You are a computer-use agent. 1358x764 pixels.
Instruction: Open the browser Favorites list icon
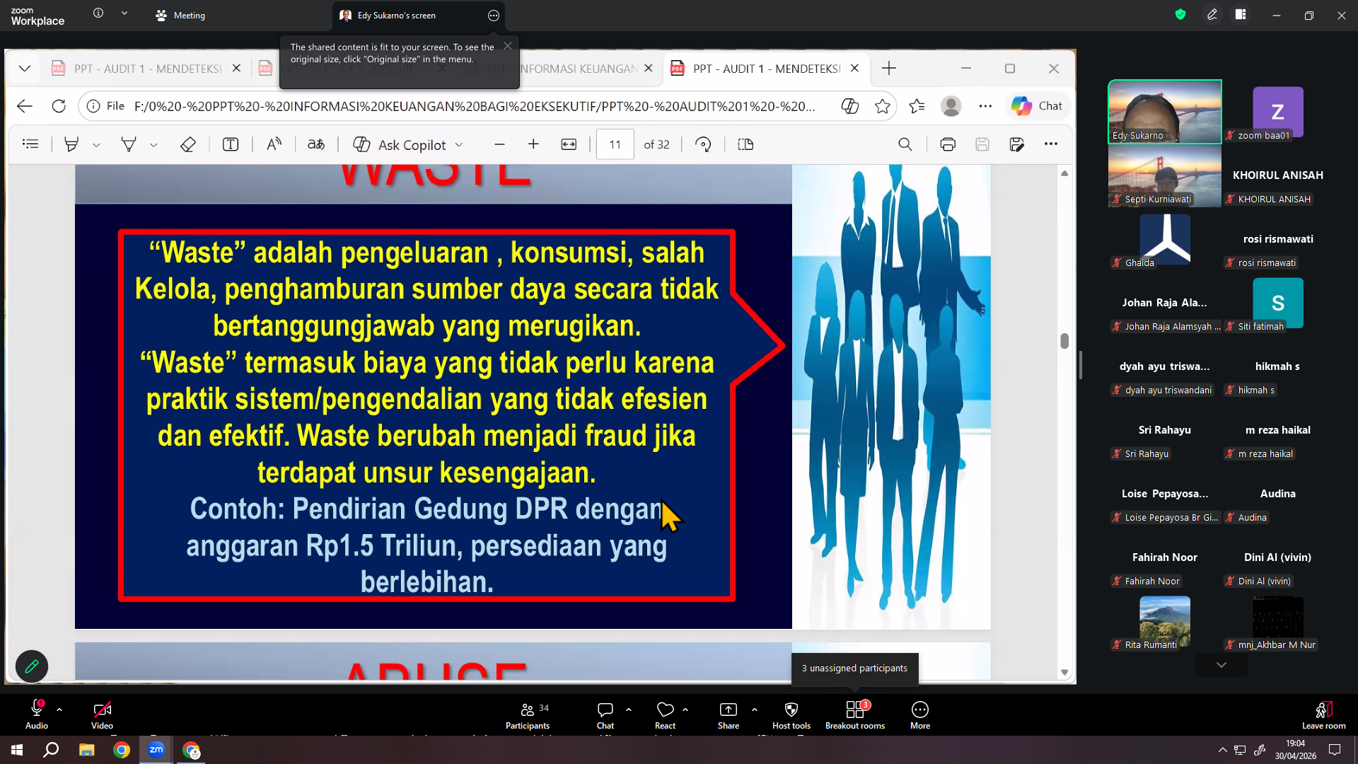pyautogui.click(x=917, y=106)
